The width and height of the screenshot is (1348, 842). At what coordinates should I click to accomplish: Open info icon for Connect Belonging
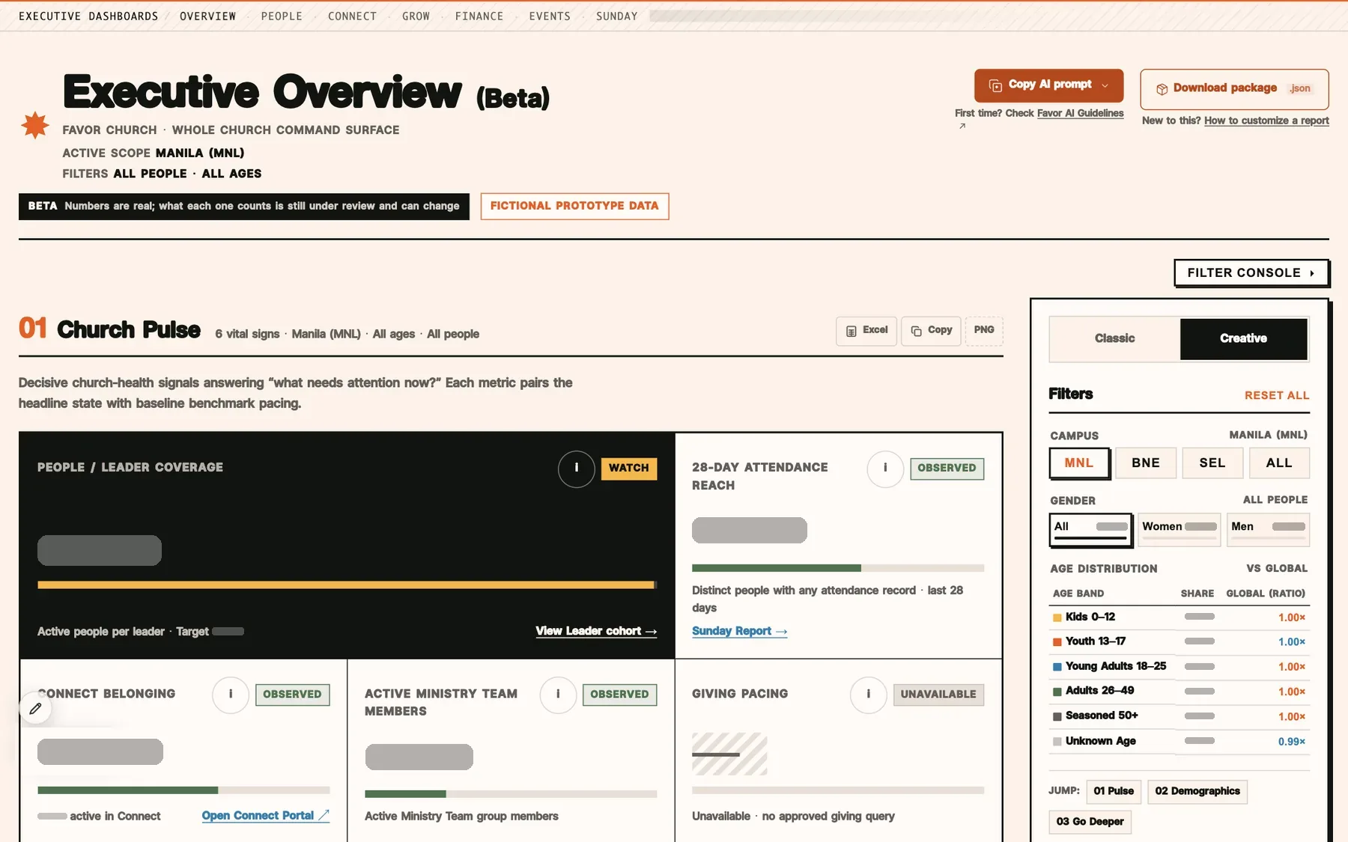point(231,695)
